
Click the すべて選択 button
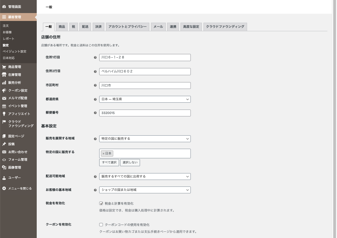109,162
